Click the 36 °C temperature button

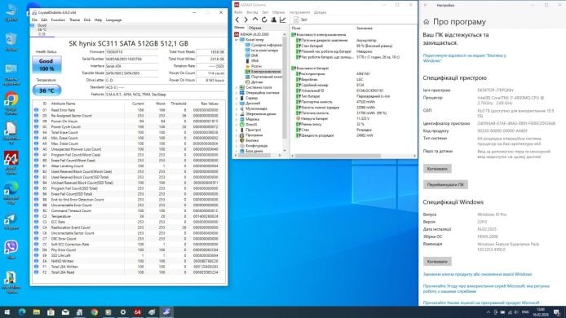tap(46, 91)
